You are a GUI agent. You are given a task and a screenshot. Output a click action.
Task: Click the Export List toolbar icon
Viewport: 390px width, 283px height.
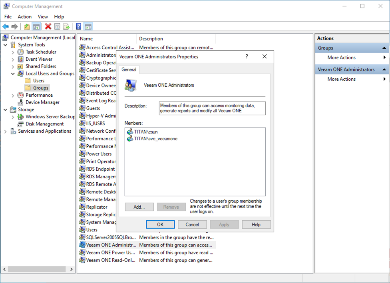[x=66, y=26]
